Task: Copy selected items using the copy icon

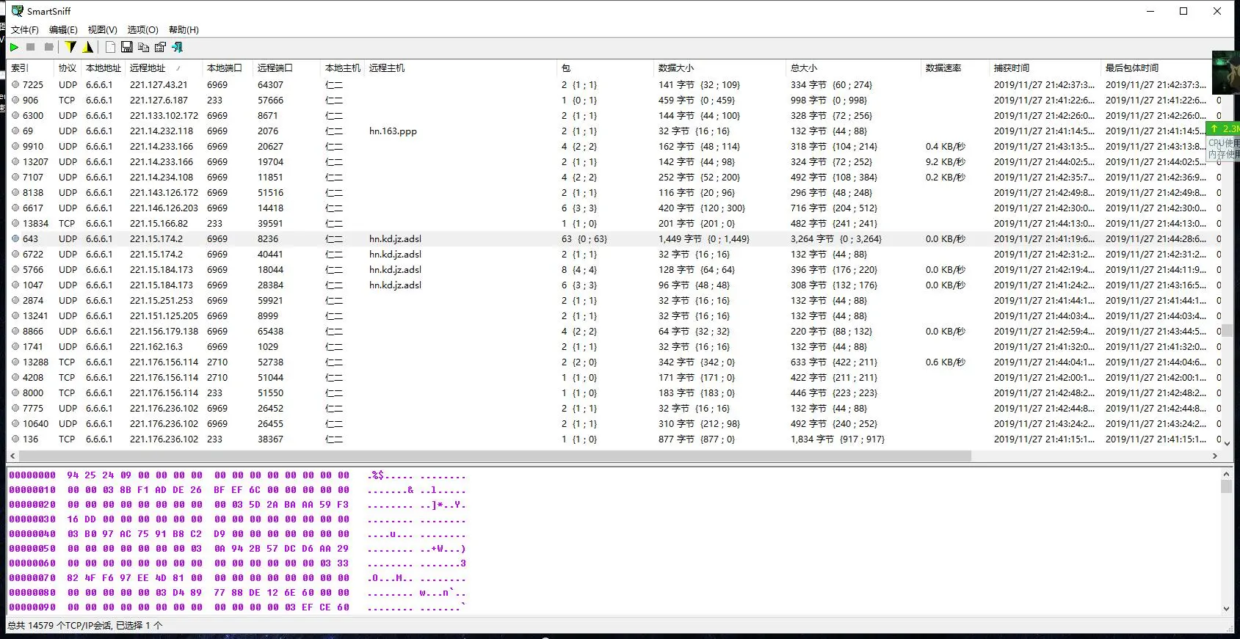Action: pyautogui.click(x=143, y=47)
